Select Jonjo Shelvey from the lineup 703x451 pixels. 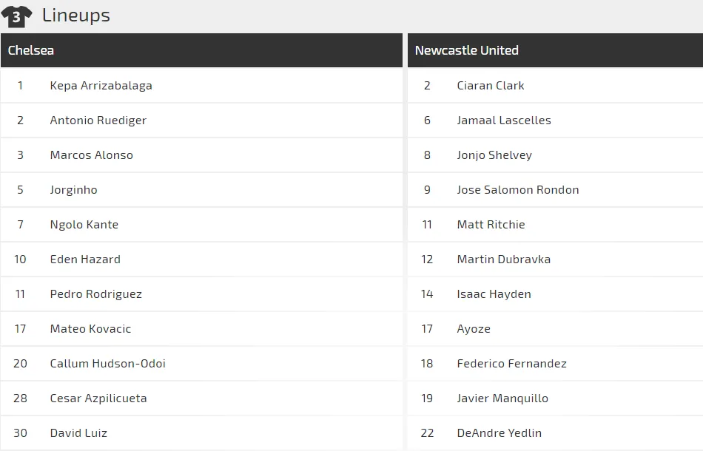click(494, 155)
